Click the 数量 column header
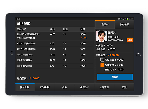Viewport: 148px width, 109px height. coord(66,29)
